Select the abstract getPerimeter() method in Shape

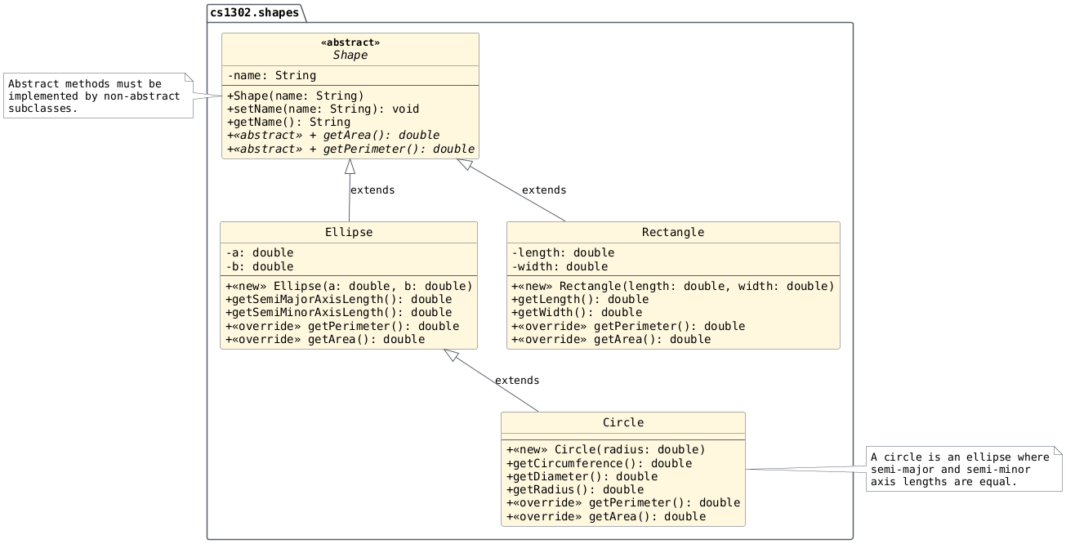tap(350, 149)
